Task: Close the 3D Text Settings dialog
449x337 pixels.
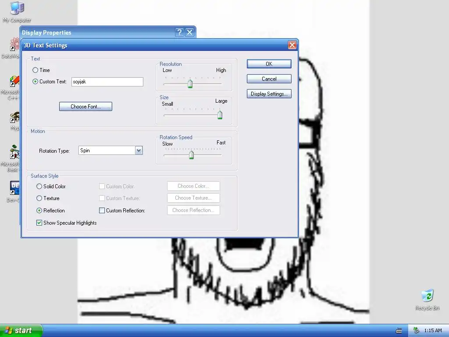Action: 292,45
